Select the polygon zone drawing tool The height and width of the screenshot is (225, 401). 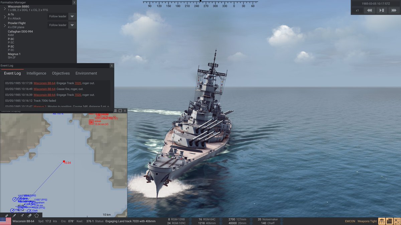click(37, 215)
